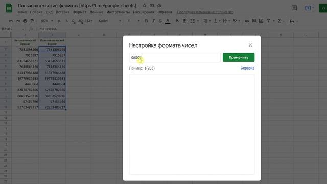Select cell A3 with 7915297
The height and width of the screenshot is (184, 327).
[25, 55]
